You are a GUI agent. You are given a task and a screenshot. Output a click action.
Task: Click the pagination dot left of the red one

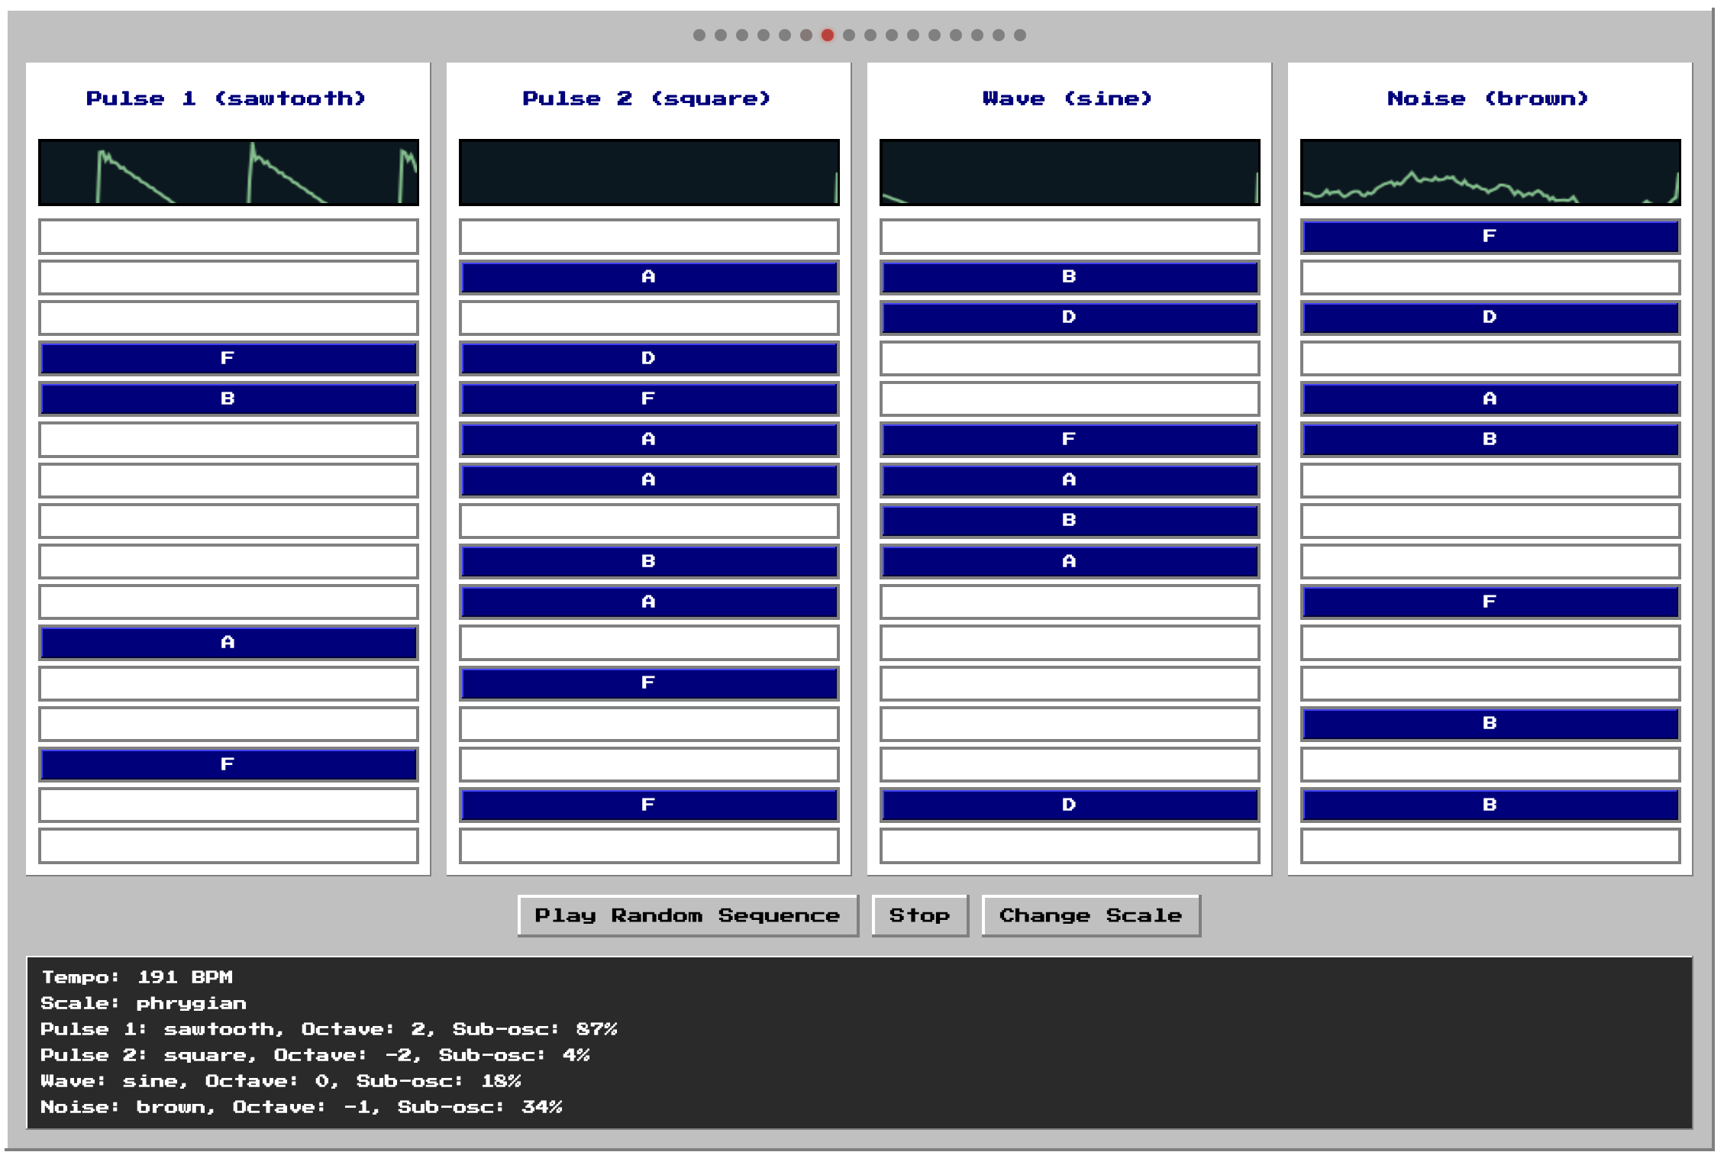pos(805,34)
